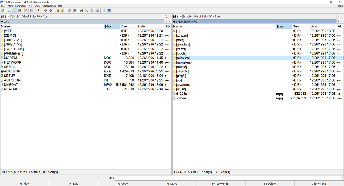344x186 pixels.
Task: Click the last icon in the toolbar
Action: point(109,11)
